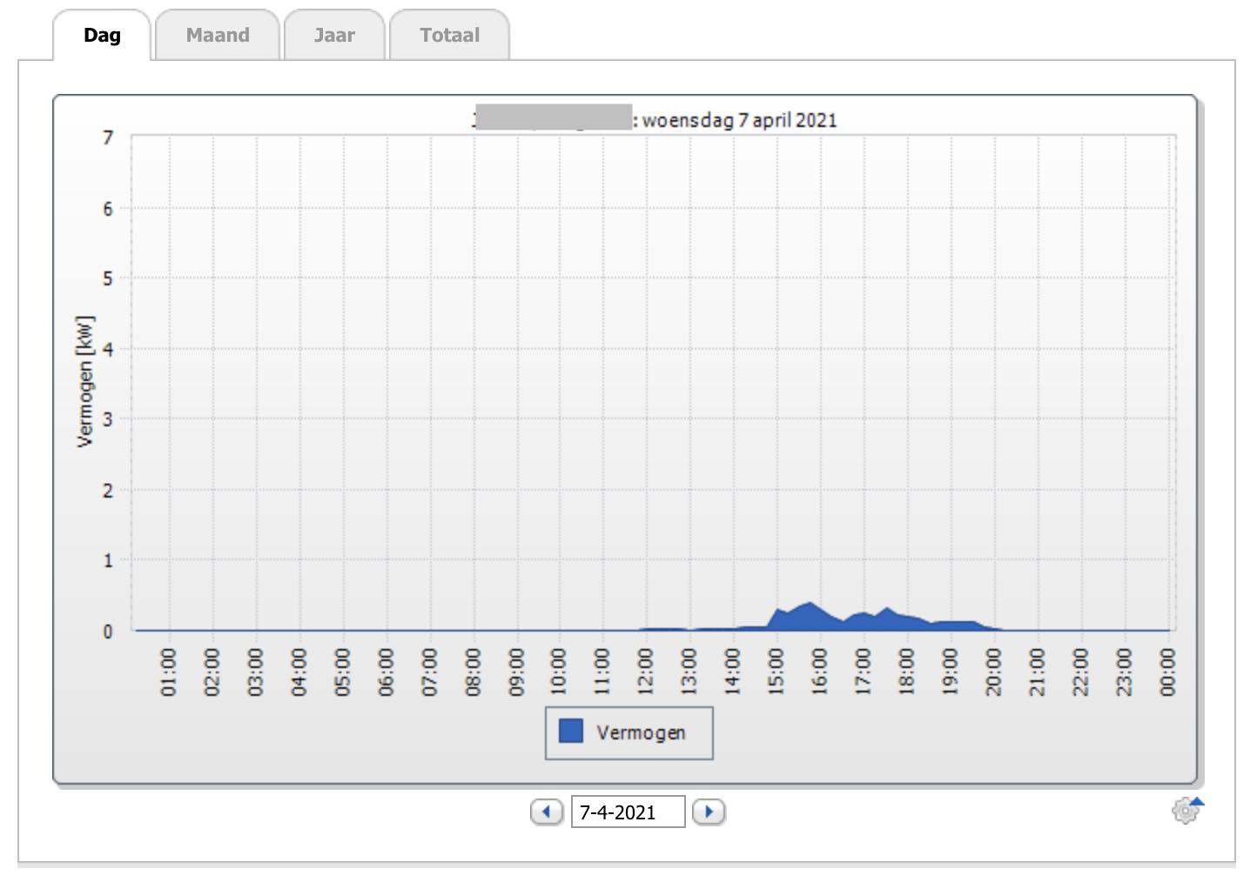Click the 20:00 time axis label
Image resolution: width=1257 pixels, height=882 pixels.
993,672
